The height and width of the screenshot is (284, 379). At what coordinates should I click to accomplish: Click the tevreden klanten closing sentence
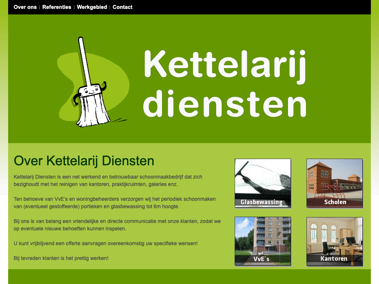click(61, 258)
